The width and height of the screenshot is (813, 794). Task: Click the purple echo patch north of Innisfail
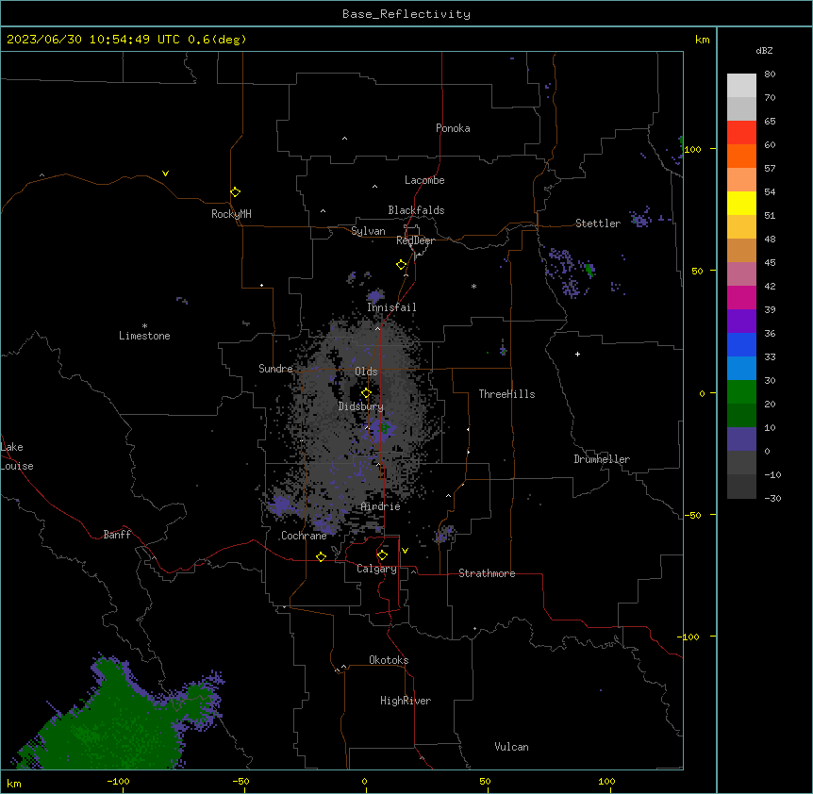374,296
